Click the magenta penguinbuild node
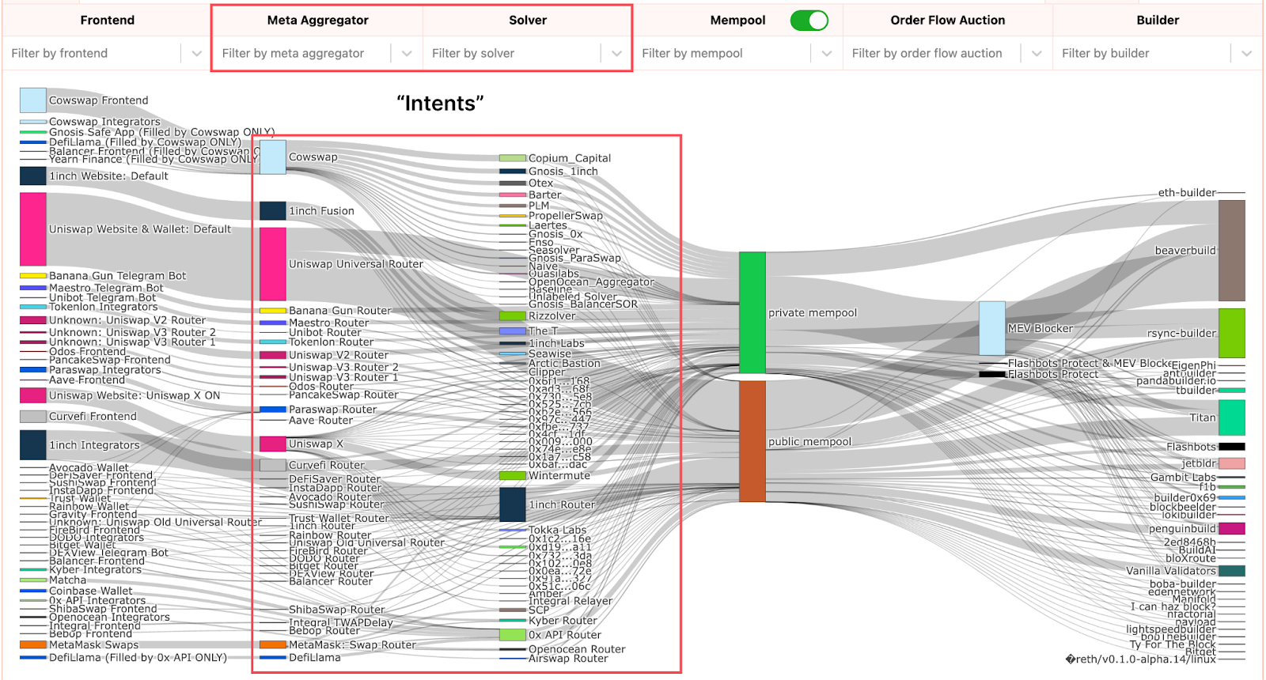The image size is (1266, 680). [1232, 528]
